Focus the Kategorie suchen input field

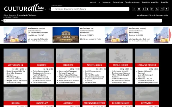click(x=83, y=21)
